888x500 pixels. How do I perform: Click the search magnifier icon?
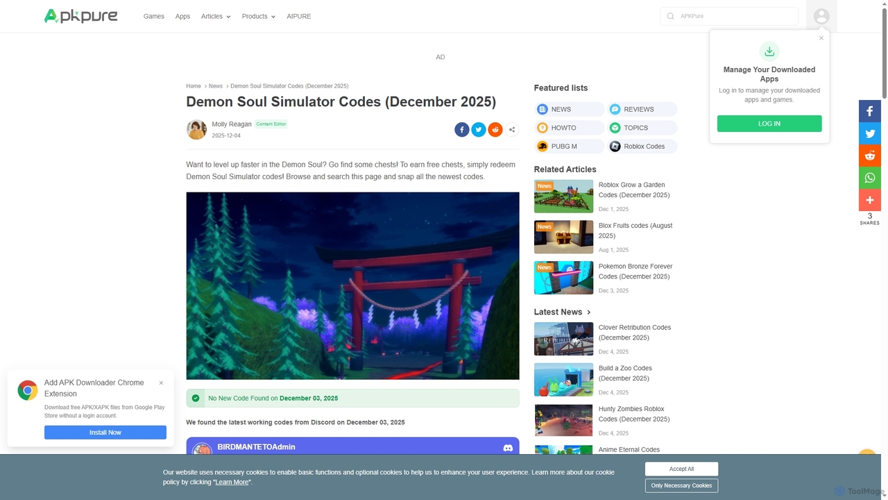[670, 16]
